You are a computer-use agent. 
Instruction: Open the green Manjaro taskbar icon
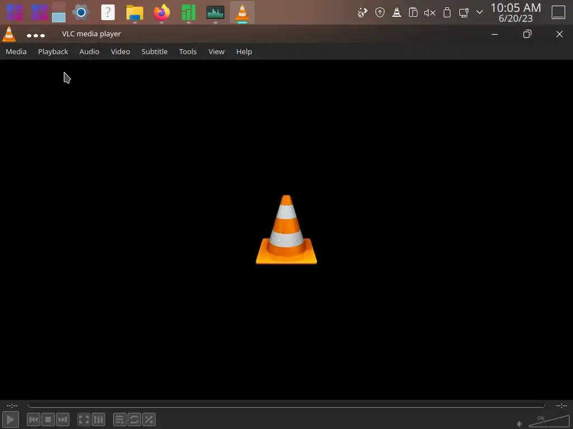[x=188, y=12]
